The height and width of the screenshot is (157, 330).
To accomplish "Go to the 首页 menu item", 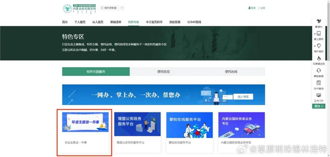I will coord(65,22).
